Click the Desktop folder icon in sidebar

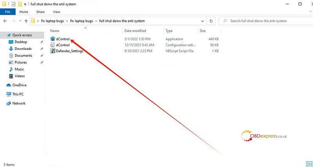11,42
